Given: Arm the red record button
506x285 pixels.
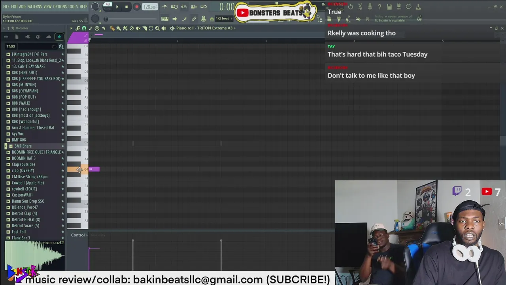Looking at the screenshot, I should pyautogui.click(x=137, y=7).
